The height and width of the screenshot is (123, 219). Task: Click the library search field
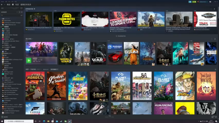click(x=10, y=15)
